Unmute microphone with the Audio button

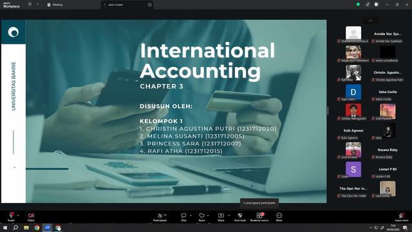click(11, 217)
